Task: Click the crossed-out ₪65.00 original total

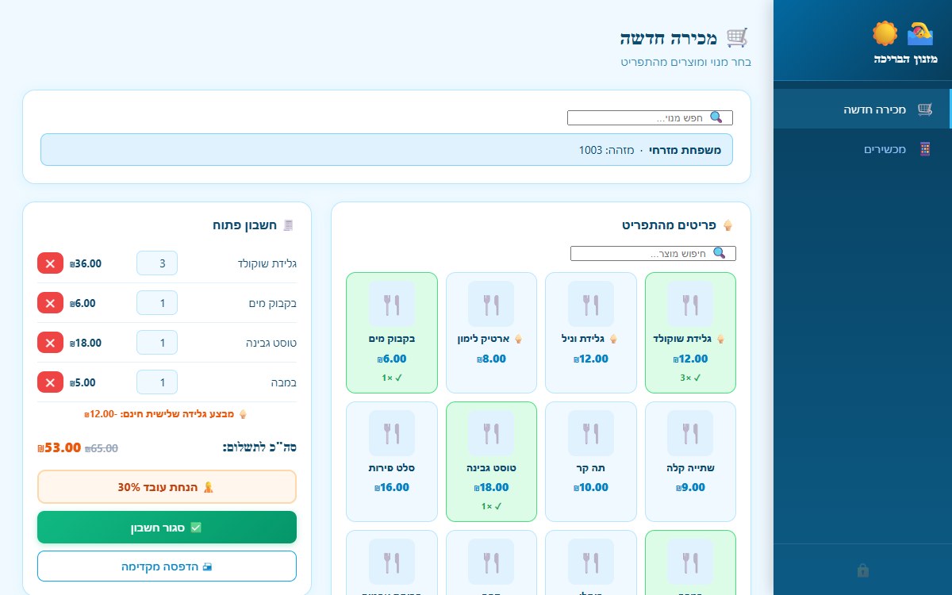Action: point(102,447)
